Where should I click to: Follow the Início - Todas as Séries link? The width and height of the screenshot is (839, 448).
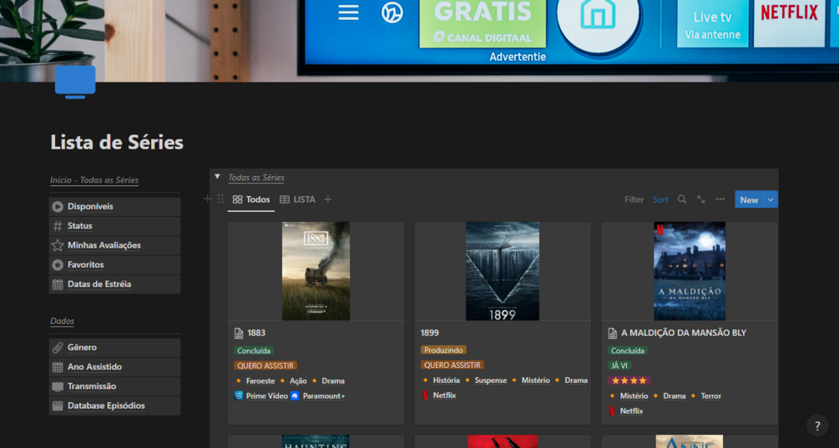pyautogui.click(x=94, y=179)
